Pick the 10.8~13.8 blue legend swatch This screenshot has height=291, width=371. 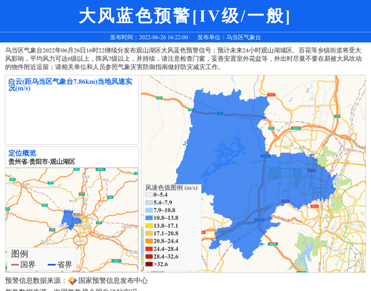(x=148, y=218)
